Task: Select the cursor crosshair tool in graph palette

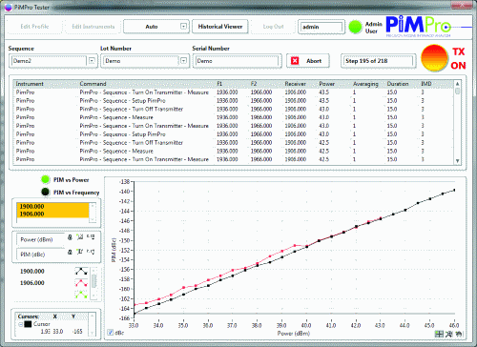Action: [x=439, y=334]
